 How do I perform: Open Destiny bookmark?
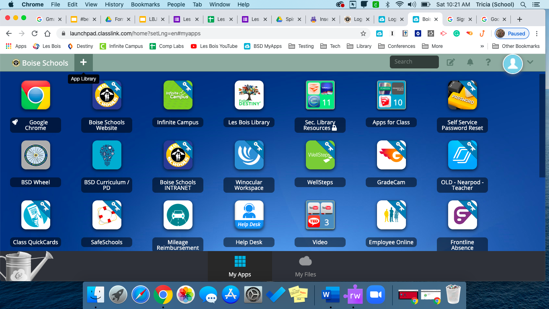pos(80,46)
